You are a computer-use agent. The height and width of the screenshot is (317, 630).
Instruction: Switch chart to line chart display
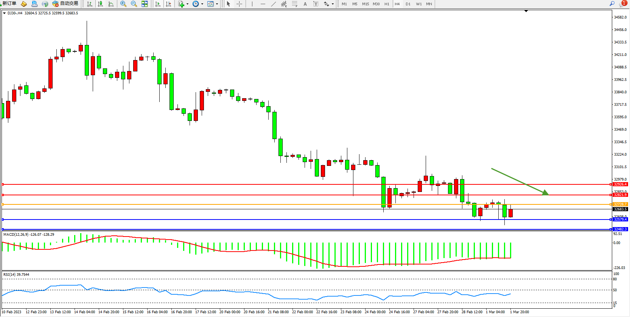[x=111, y=4]
